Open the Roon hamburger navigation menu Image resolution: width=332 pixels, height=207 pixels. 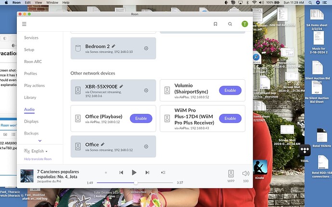[x=24, y=24]
